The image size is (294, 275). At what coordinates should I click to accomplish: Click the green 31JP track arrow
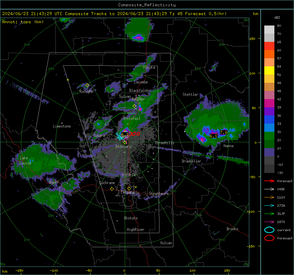coord(269,214)
